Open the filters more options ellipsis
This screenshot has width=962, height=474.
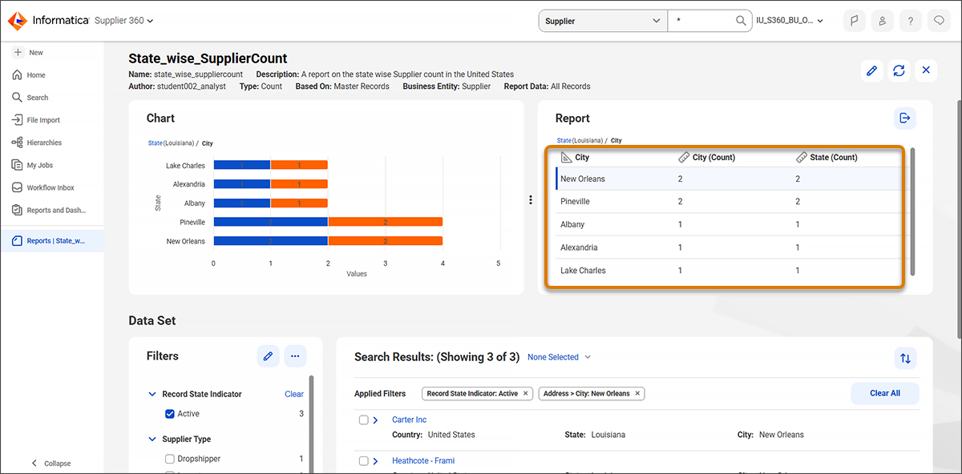(x=295, y=356)
